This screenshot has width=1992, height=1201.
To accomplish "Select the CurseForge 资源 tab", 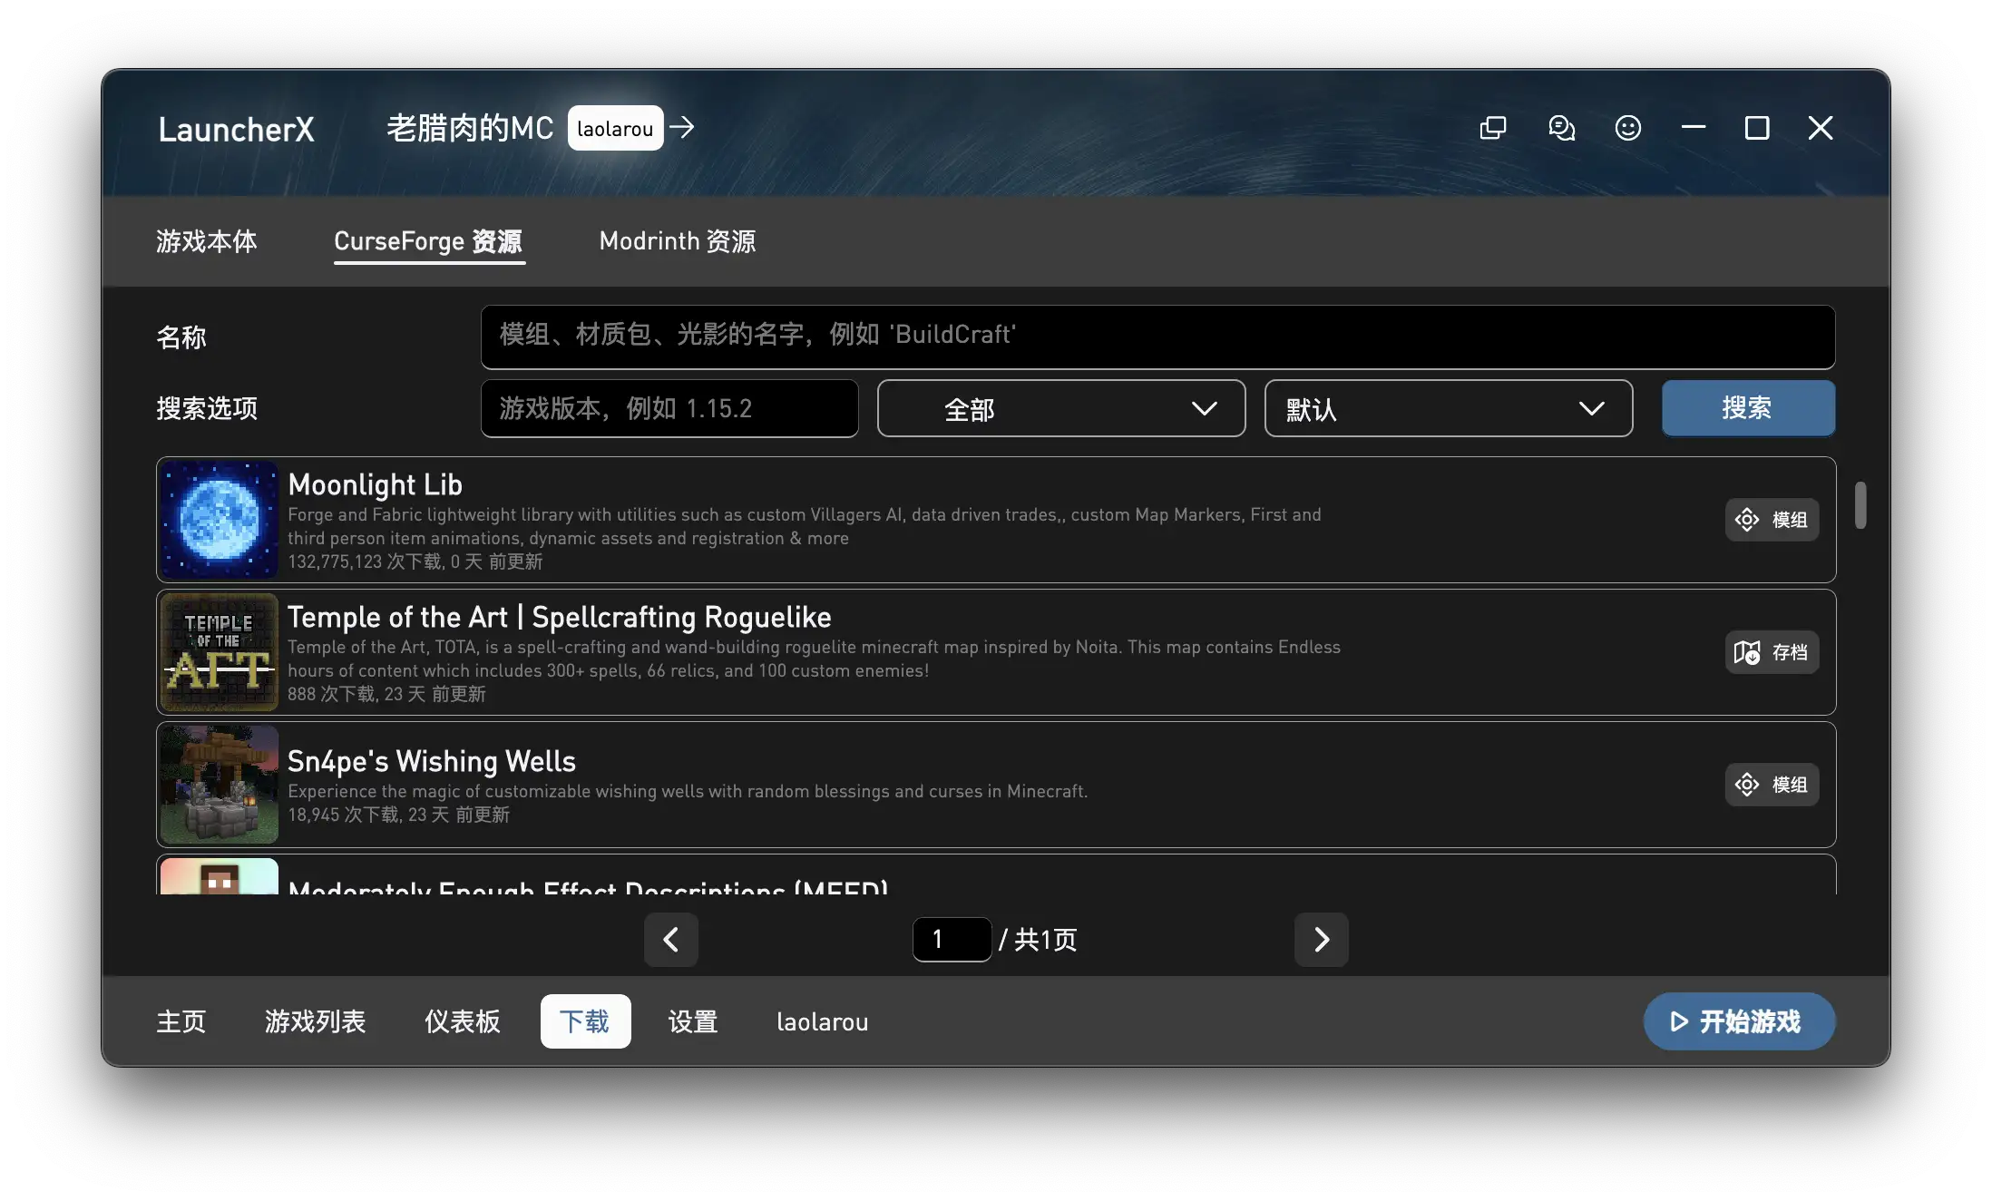I will pos(428,241).
